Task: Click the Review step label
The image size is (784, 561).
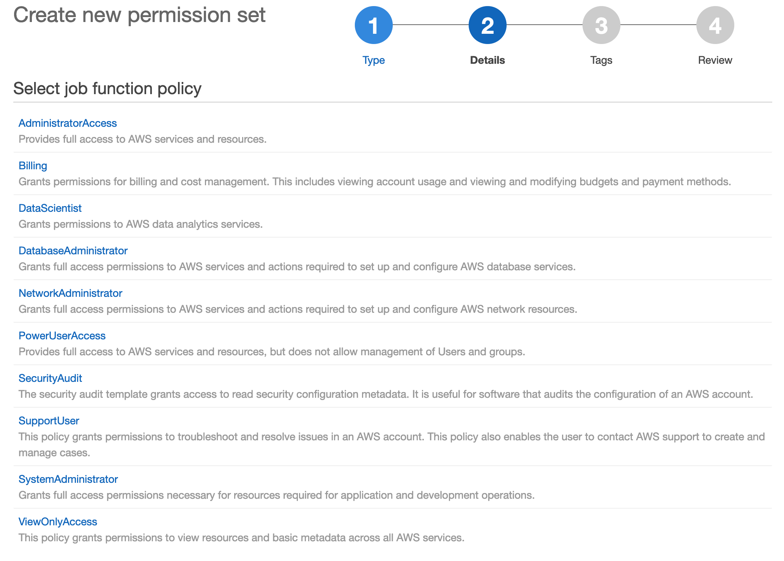Action: point(715,60)
